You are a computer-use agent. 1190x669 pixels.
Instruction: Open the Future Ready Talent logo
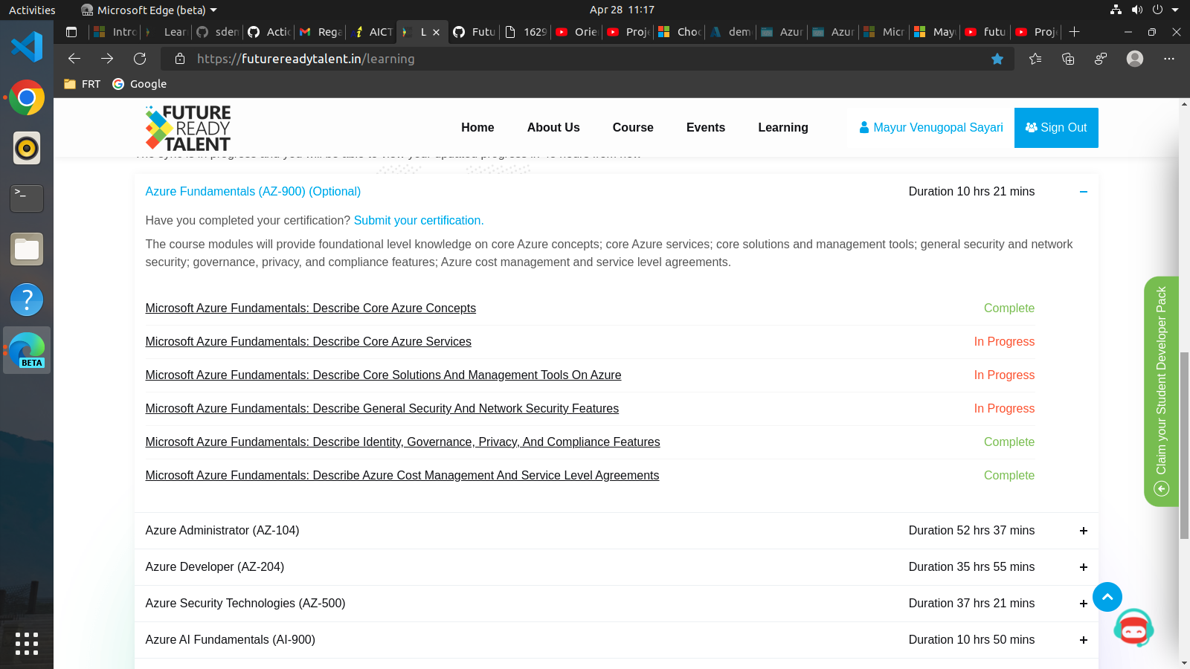pyautogui.click(x=188, y=128)
